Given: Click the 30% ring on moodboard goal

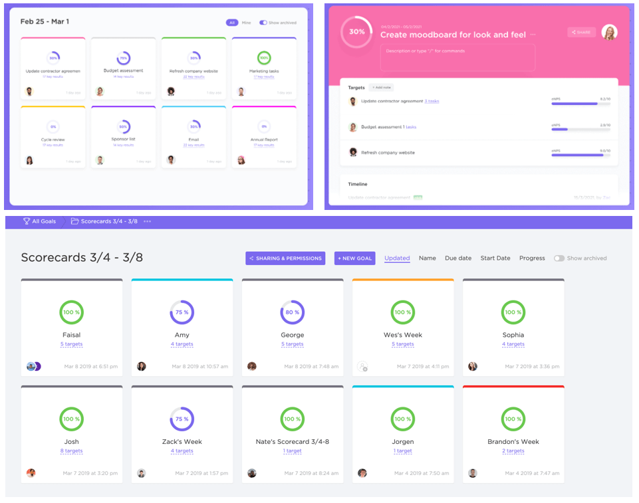Looking at the screenshot, I should point(356,32).
